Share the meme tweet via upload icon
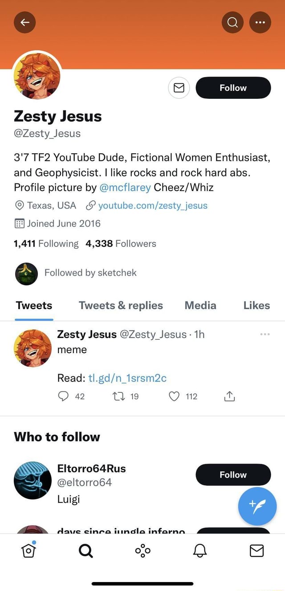285x591 pixels. [229, 396]
